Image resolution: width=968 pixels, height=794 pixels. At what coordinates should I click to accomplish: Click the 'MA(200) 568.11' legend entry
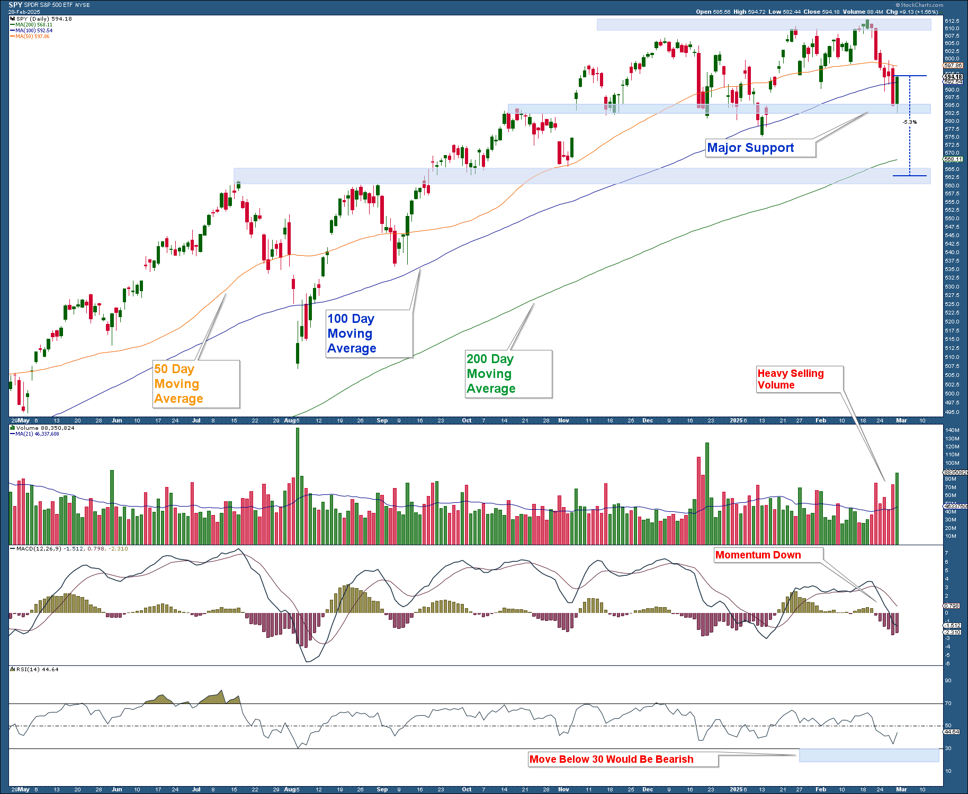34,25
